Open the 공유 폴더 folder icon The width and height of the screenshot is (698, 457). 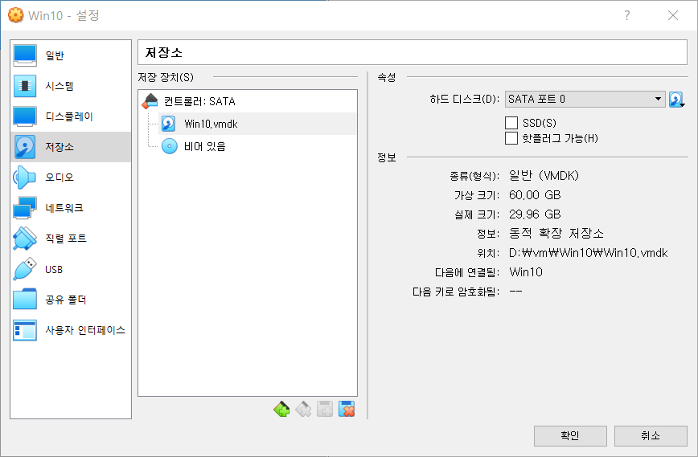[25, 300]
